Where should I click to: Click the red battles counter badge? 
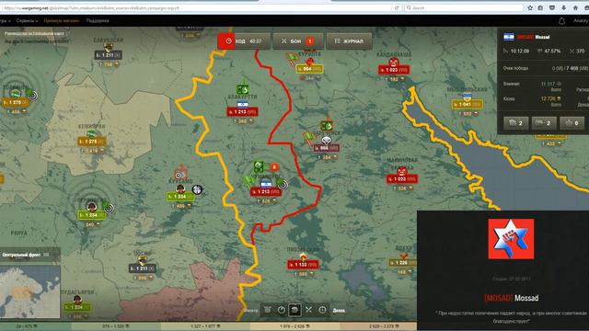(x=310, y=41)
